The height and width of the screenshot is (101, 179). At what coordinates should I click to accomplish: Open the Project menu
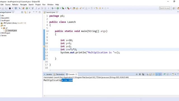click(x=38, y=4)
